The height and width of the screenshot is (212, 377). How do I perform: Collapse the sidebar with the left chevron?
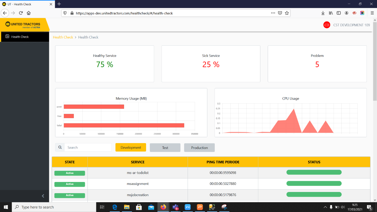tap(43, 196)
